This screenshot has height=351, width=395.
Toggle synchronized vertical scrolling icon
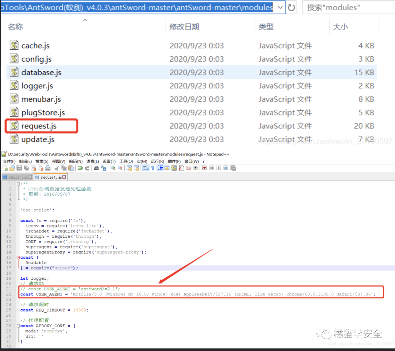(129, 168)
